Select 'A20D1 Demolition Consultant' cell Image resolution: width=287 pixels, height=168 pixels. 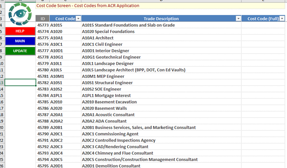[161, 165]
